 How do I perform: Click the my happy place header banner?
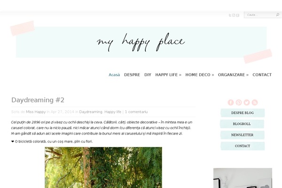click(x=141, y=42)
